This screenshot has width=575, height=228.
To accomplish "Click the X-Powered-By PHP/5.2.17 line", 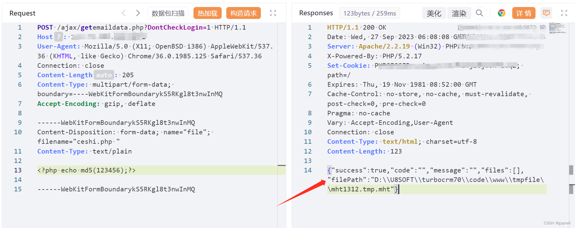I will pyautogui.click(x=374, y=56).
